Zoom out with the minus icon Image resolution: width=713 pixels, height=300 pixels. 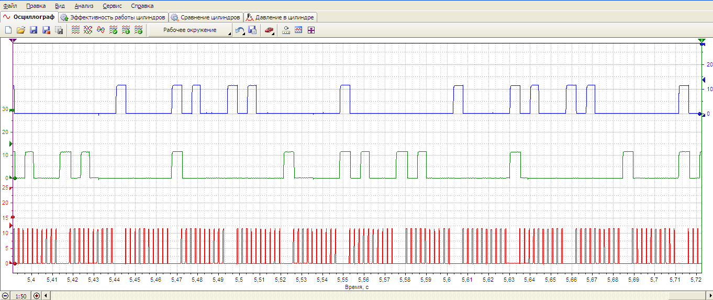pyautogui.click(x=5, y=296)
